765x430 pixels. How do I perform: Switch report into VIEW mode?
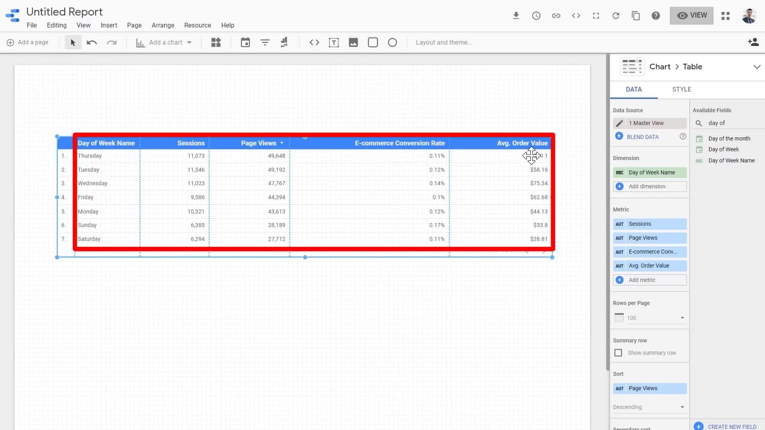tap(692, 16)
